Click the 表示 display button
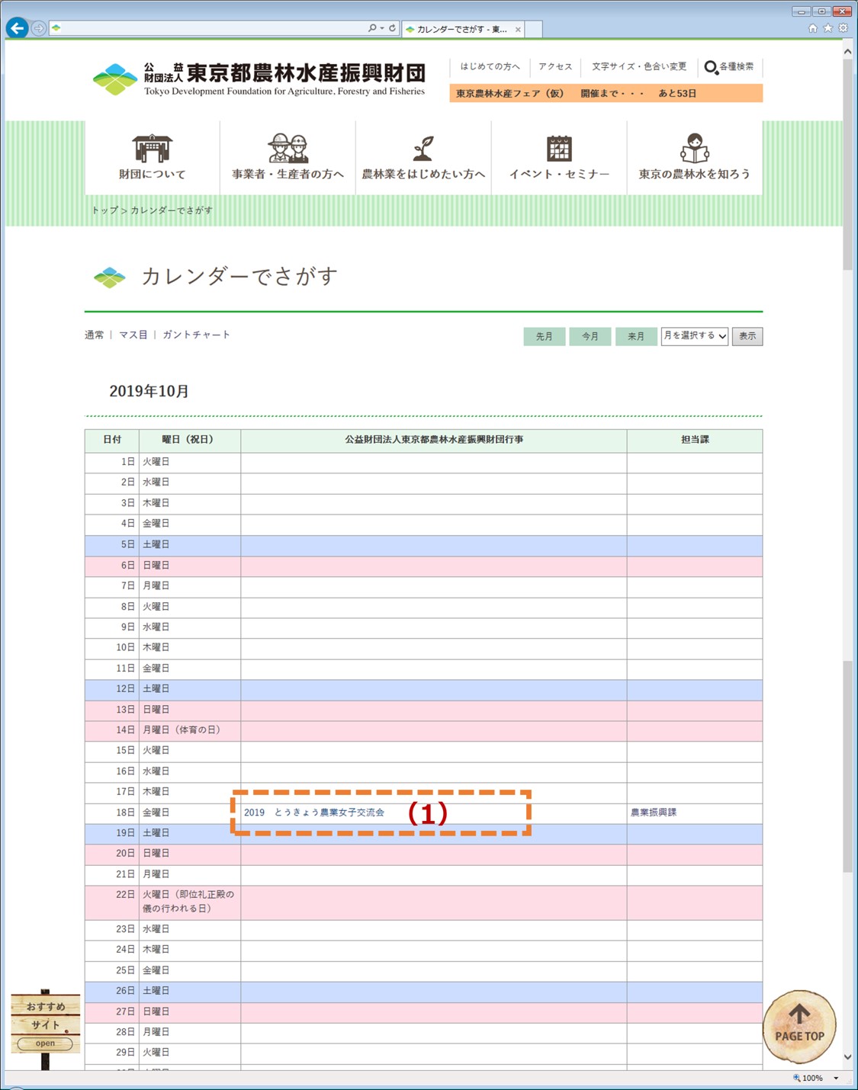Viewport: 858px width, 1090px height. (x=747, y=336)
